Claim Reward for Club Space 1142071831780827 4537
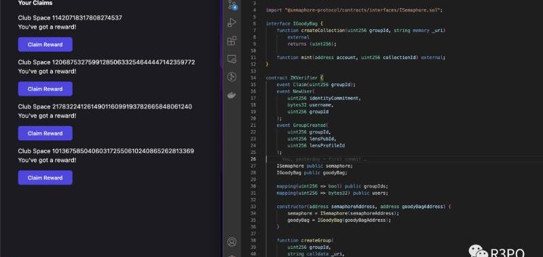This screenshot has width=543, height=257. 45,44
